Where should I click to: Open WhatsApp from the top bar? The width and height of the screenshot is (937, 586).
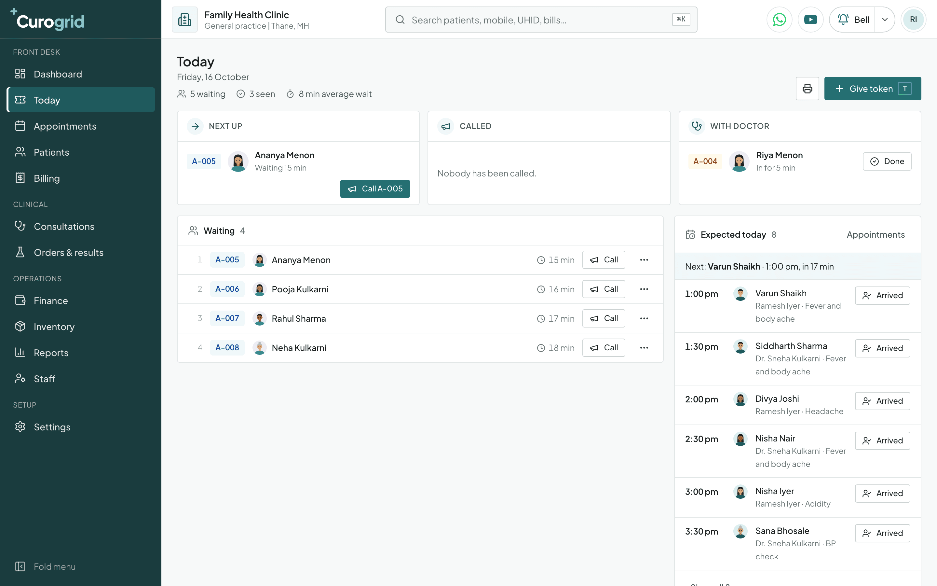click(x=779, y=20)
